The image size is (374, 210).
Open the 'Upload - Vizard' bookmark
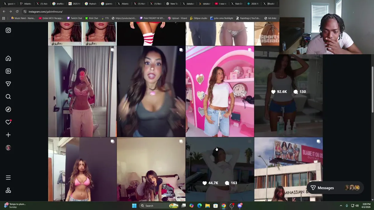click(x=177, y=18)
